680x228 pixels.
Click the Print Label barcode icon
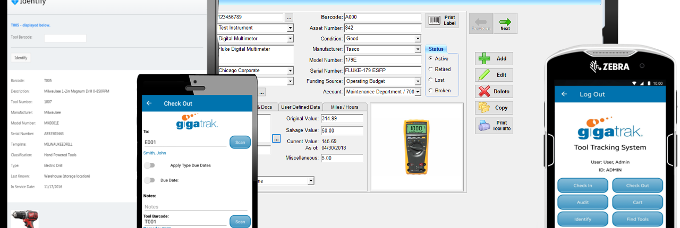click(435, 21)
